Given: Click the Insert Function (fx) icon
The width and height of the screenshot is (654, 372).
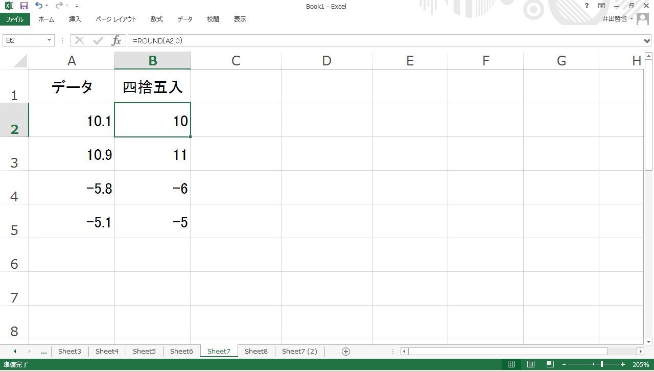Looking at the screenshot, I should point(116,40).
